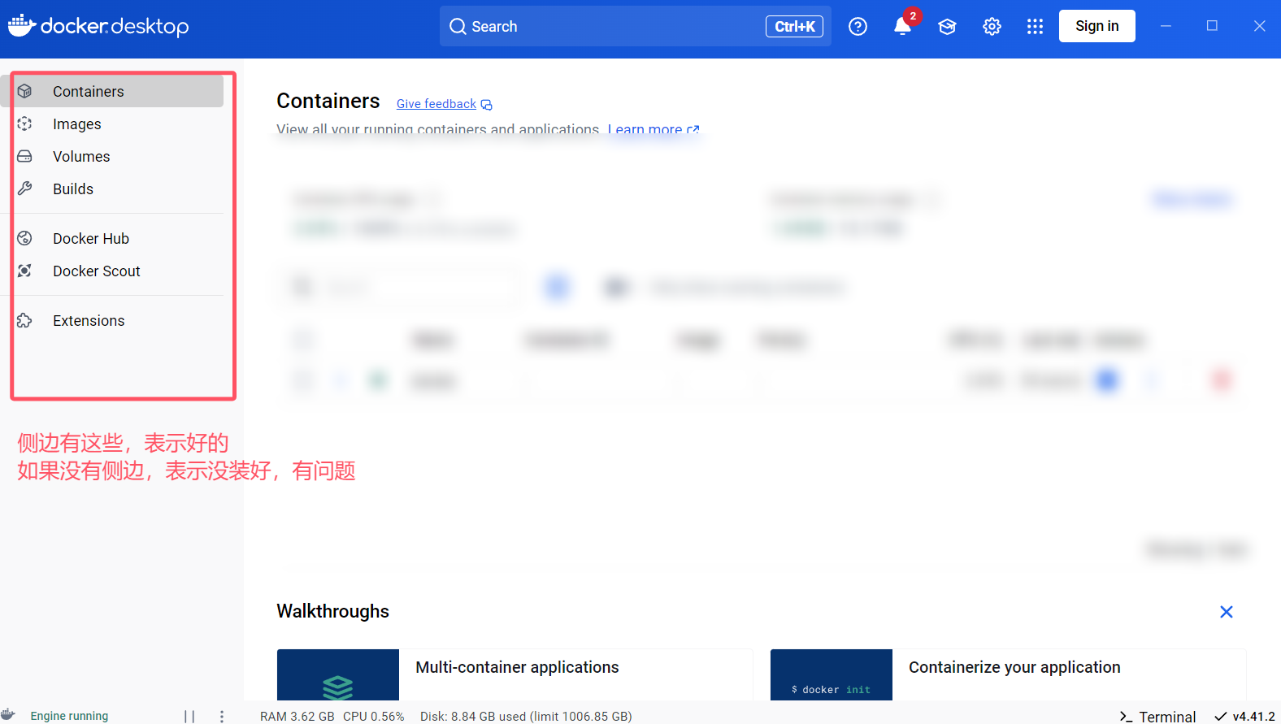Click the Multi-container applications thumbnail
The width and height of the screenshot is (1281, 724).
[338, 674]
